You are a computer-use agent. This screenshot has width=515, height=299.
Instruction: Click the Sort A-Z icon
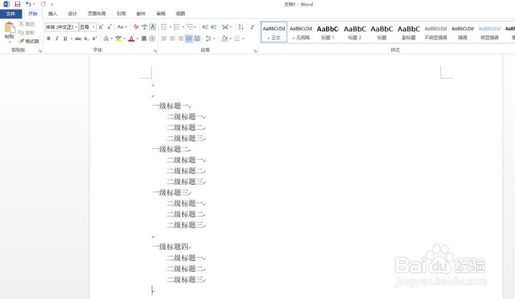tap(241, 27)
